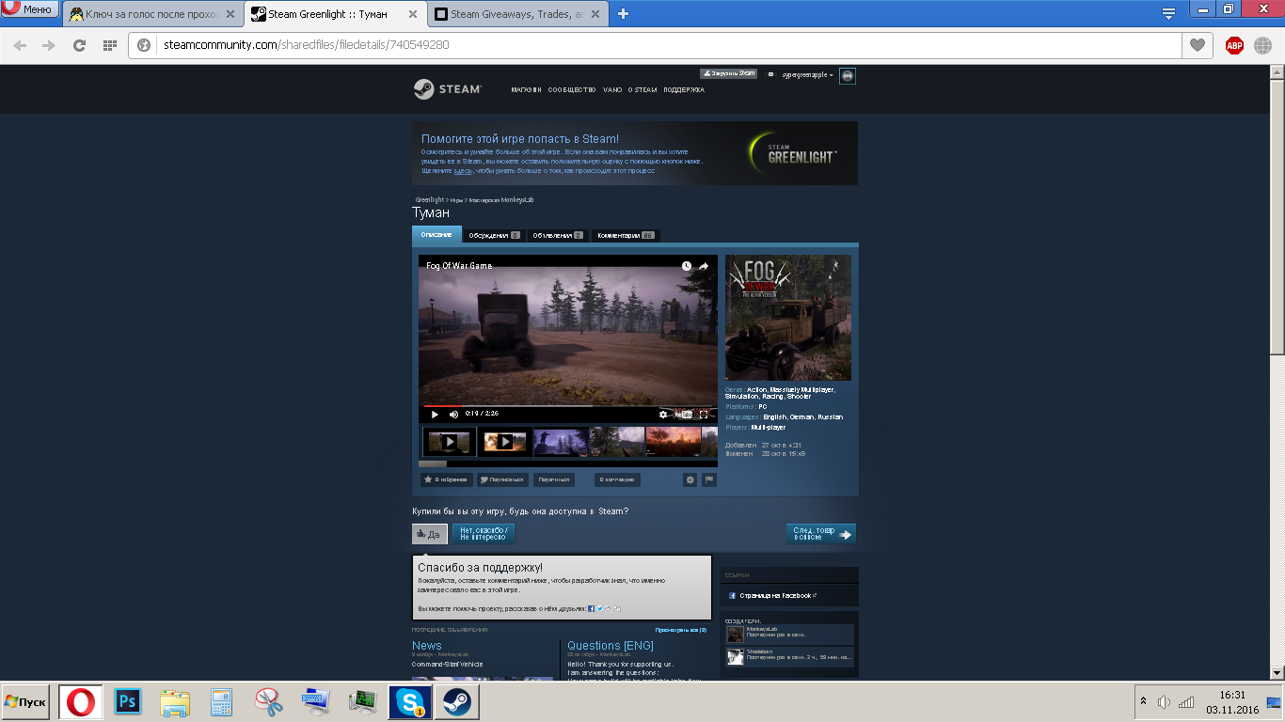
Task: Click the Steam logo in the page header
Action: click(448, 89)
